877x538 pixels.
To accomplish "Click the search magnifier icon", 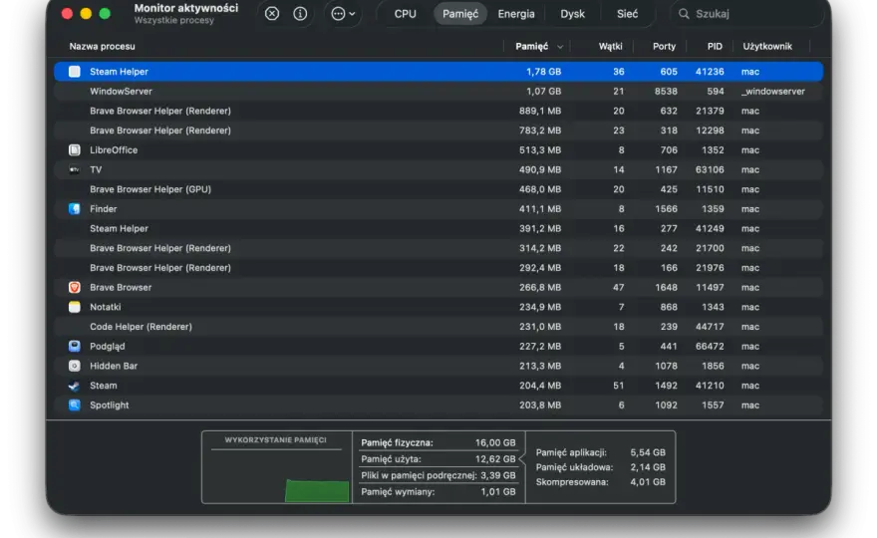I will (x=684, y=13).
